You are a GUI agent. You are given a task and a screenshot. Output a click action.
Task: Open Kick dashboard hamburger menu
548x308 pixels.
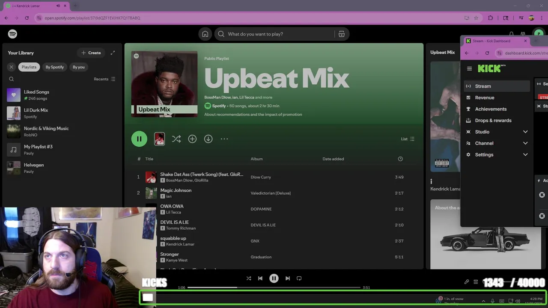(469, 68)
